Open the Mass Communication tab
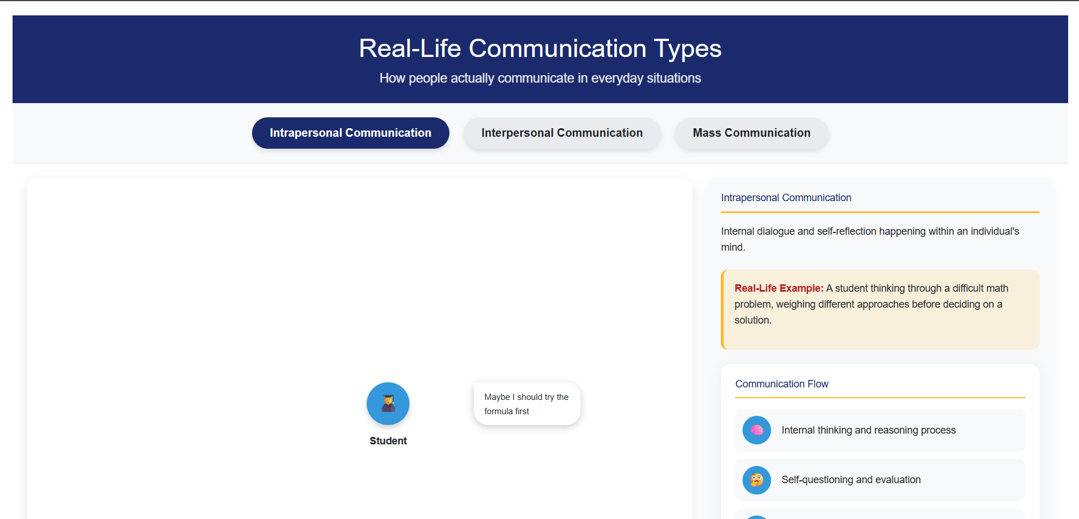Viewport: 1079px width, 519px height. 751,133
